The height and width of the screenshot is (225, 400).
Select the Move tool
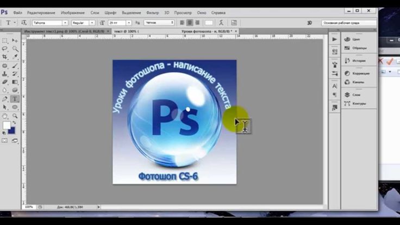[x=15, y=41]
